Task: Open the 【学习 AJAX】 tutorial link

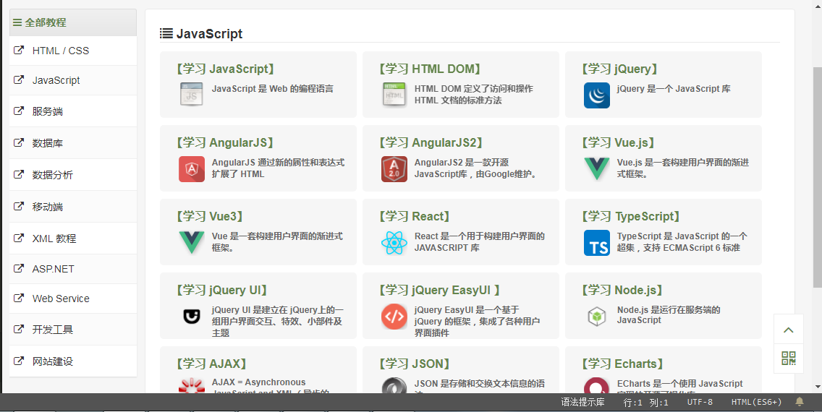Action: 211,364
